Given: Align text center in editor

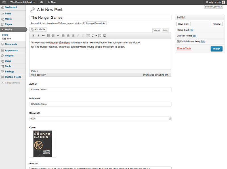Looking at the screenshot, I should (x=68, y=36).
